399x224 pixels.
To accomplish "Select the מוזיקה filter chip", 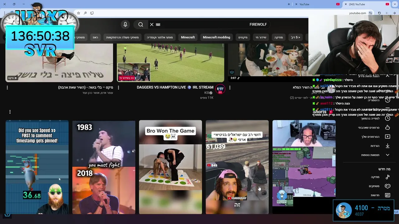I will coord(278,37).
